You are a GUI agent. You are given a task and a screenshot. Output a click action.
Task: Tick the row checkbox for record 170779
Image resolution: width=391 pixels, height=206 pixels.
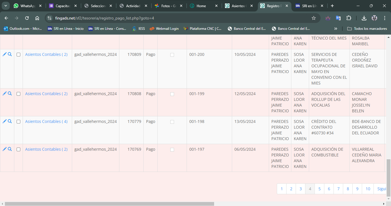coord(19,122)
